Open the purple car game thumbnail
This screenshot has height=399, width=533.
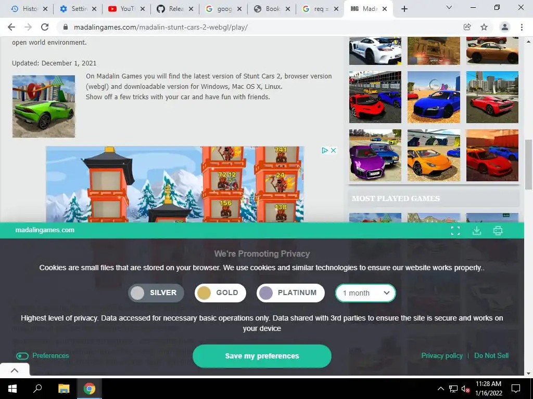(375, 155)
